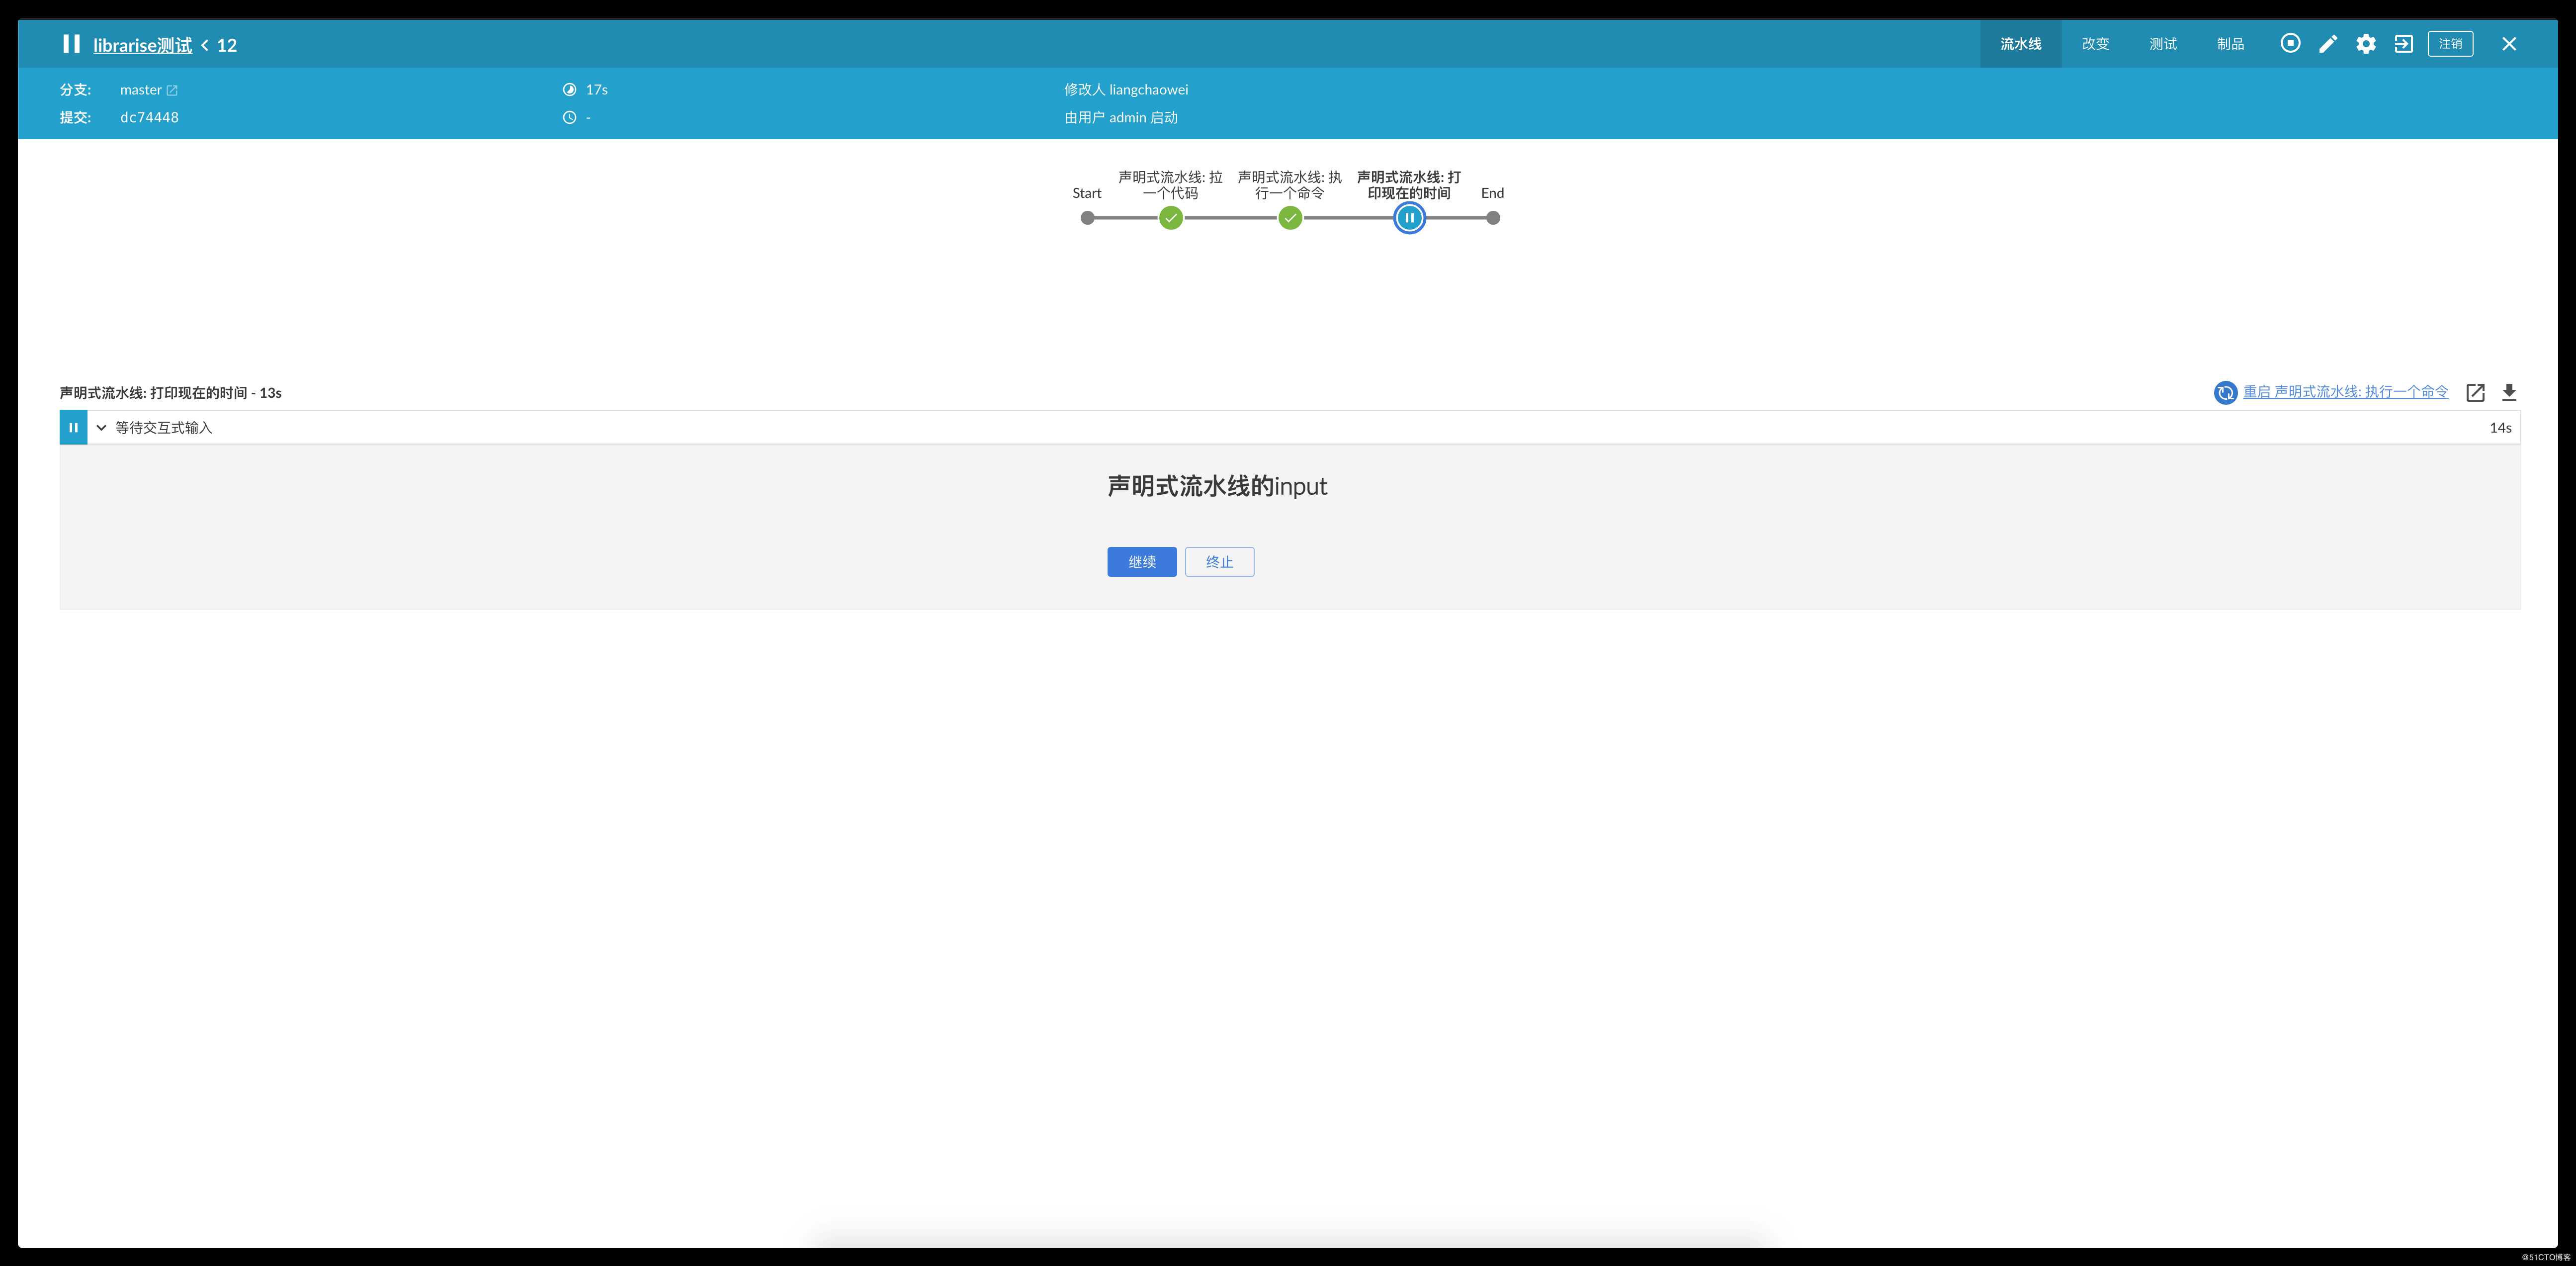Select the paused 打印现在的时间 stage node

click(x=1409, y=218)
